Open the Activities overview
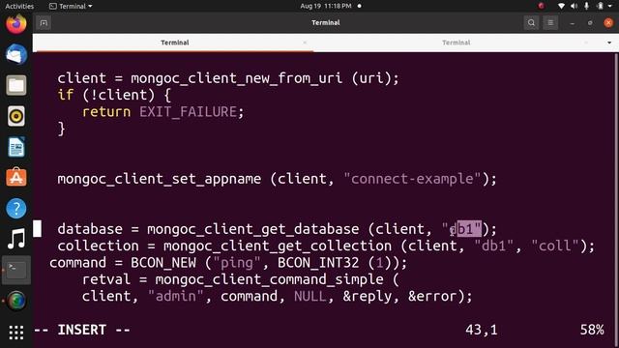The width and height of the screenshot is (619, 348). (x=19, y=6)
